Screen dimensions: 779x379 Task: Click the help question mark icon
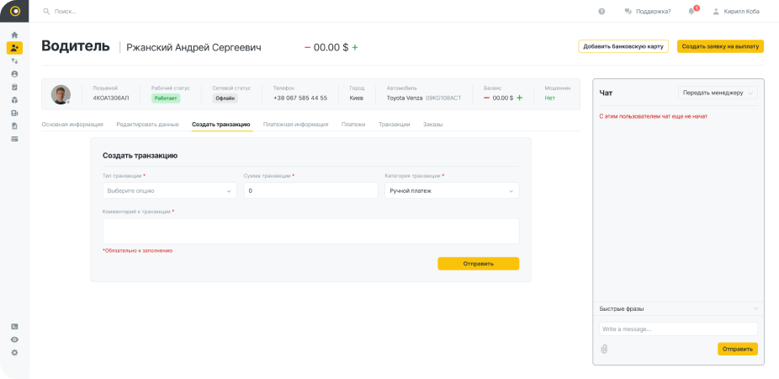click(x=601, y=12)
